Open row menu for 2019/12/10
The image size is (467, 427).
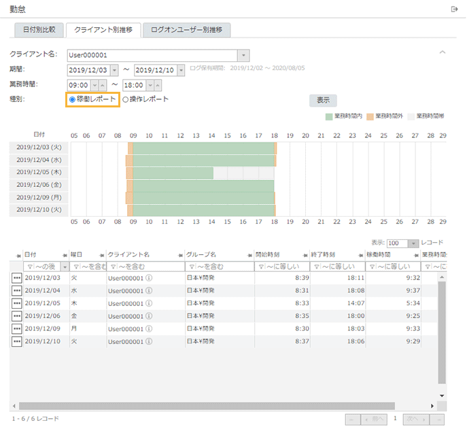[16, 341]
